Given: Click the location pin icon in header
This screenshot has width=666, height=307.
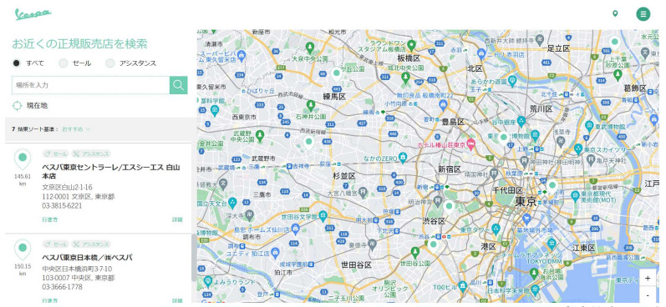Looking at the screenshot, I should [x=615, y=14].
